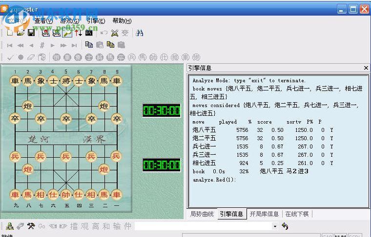Click the 和 draw button
This screenshot has width=371, height=237.
click(106, 226)
